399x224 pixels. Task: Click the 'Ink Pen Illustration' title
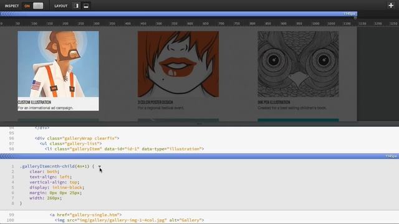[274, 102]
